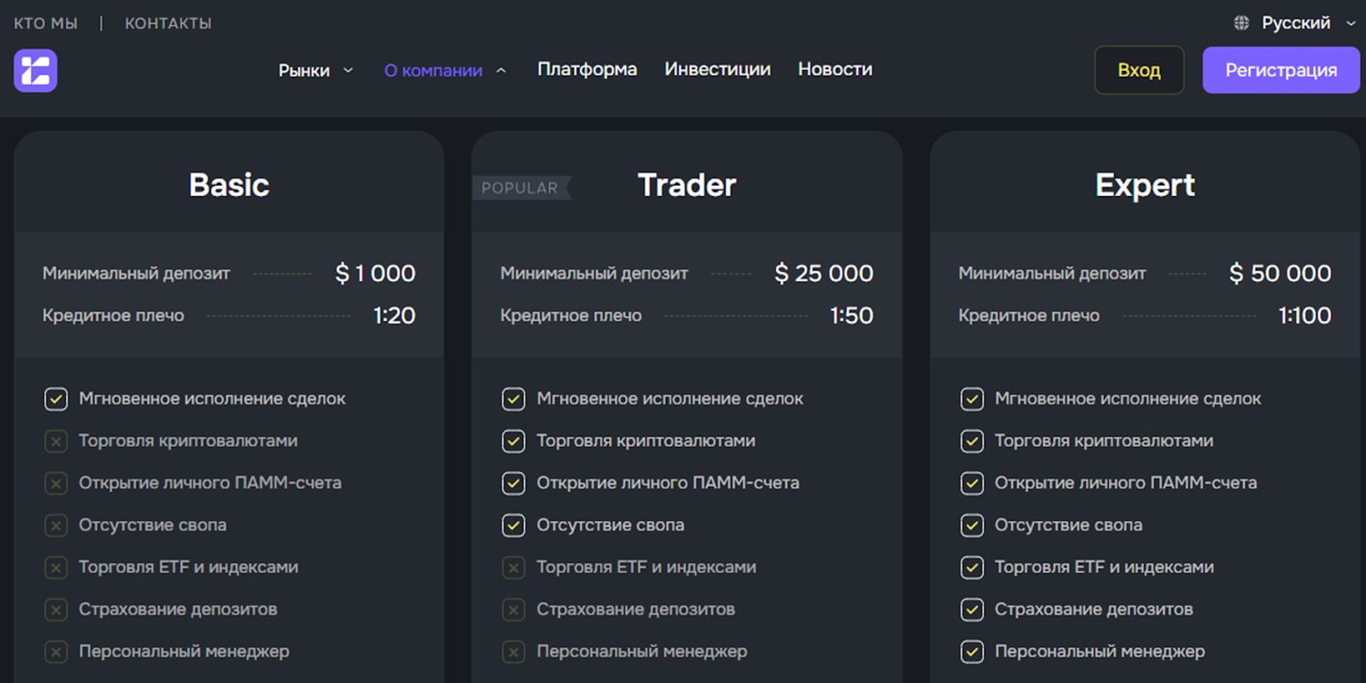
Task: Click the X icon beside Trader Страхование депозитов
Action: coord(513,610)
